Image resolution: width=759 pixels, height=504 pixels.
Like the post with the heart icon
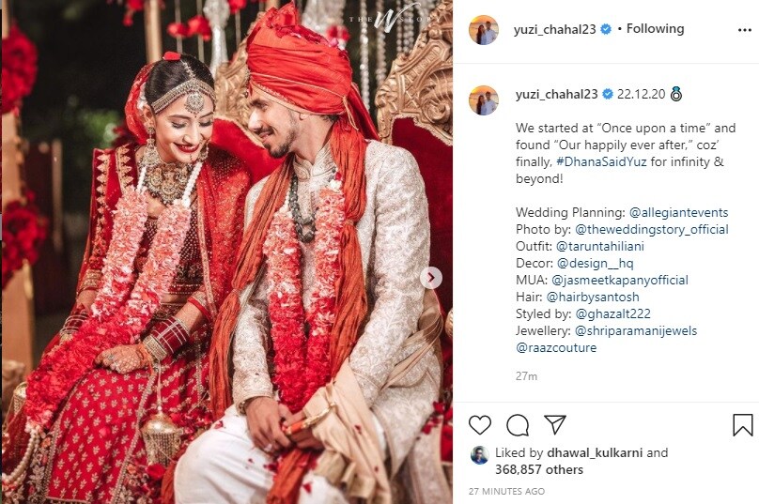pos(480,424)
